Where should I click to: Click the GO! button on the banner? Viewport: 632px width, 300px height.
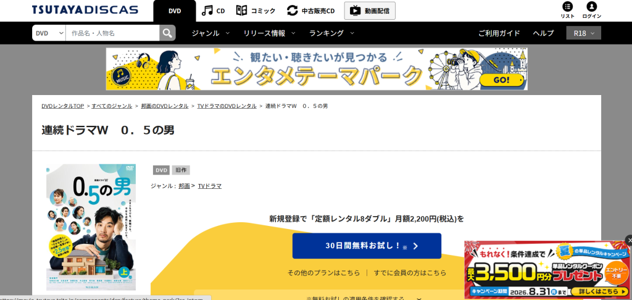pos(501,80)
